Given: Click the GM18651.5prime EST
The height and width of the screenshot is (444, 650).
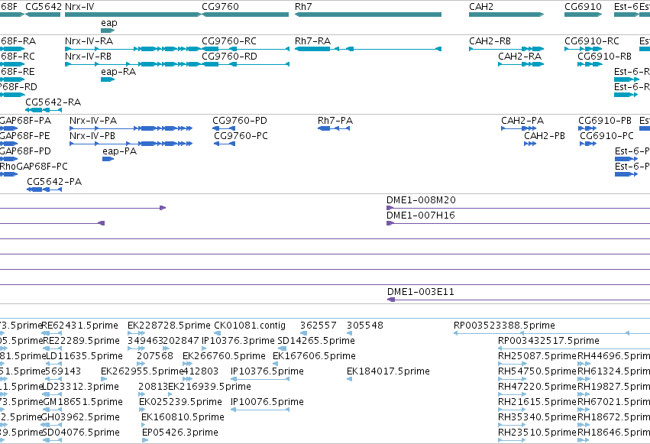Looking at the screenshot, I should tap(53, 410).
